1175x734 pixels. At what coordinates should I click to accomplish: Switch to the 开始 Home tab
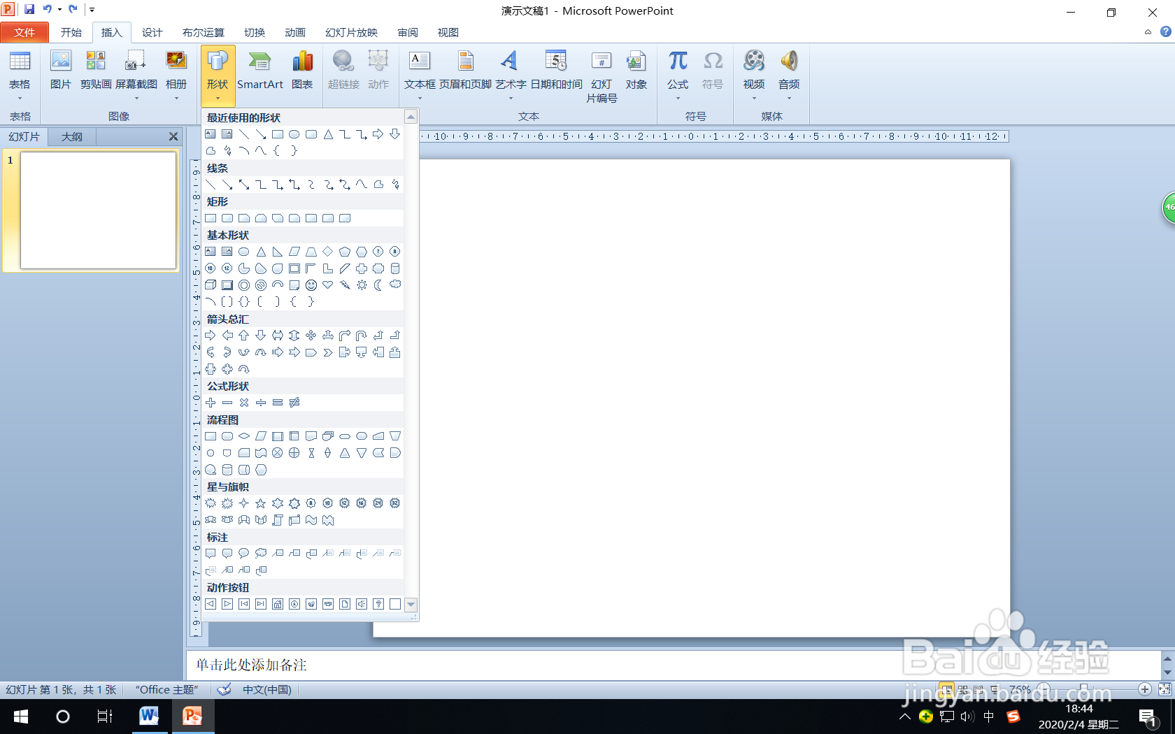[x=71, y=32]
